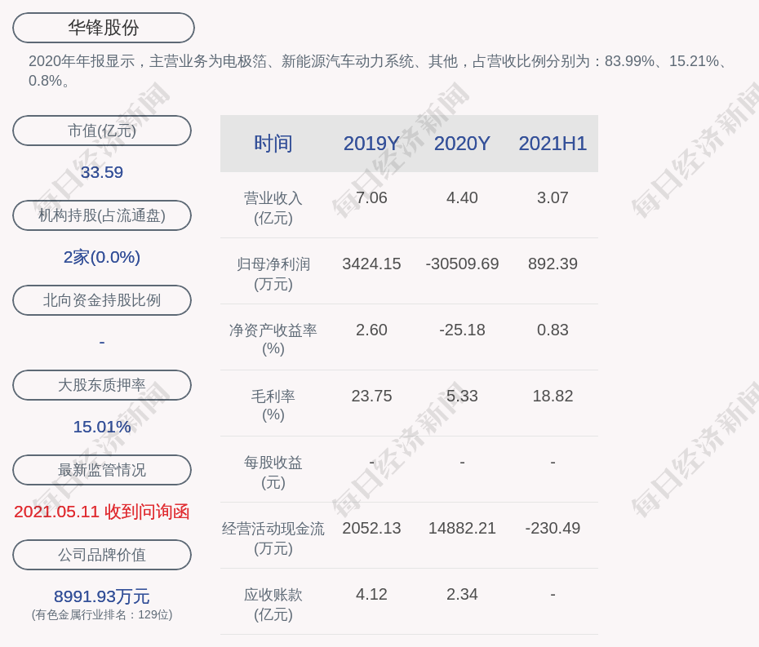Select gross margin value 23.75
This screenshot has height=647, width=759.
371,397
